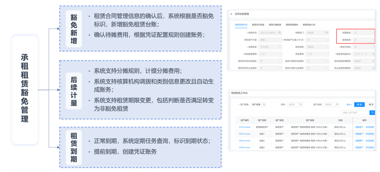Click the 承租租赁豁免管理 title box
The image size is (380, 172).
[25, 90]
